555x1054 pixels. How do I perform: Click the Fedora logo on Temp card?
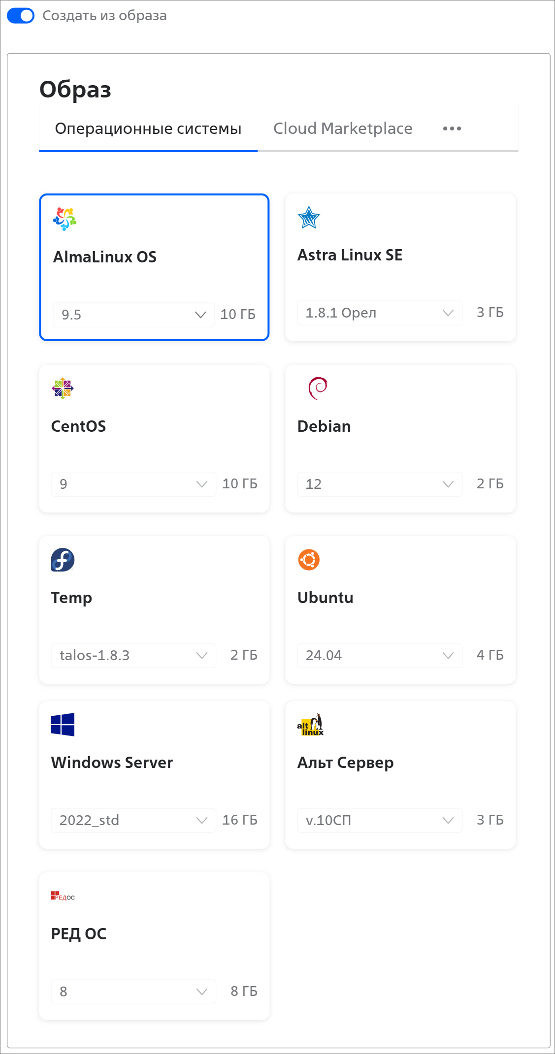pos(63,560)
